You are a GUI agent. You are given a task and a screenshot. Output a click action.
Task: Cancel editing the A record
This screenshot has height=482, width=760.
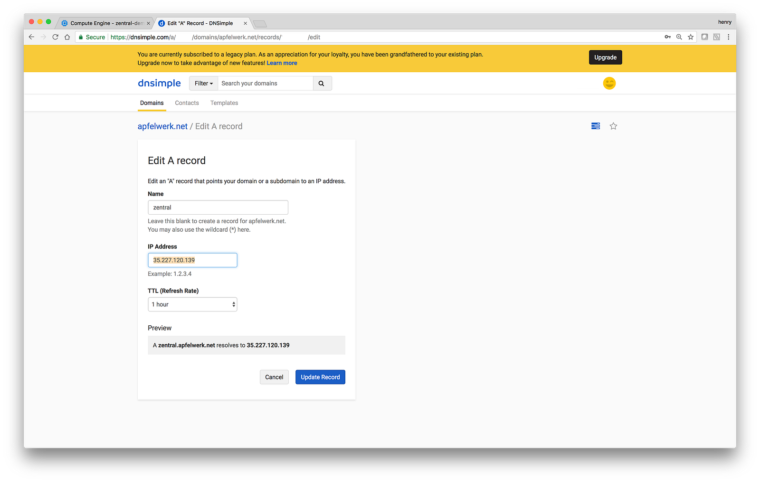pyautogui.click(x=274, y=377)
